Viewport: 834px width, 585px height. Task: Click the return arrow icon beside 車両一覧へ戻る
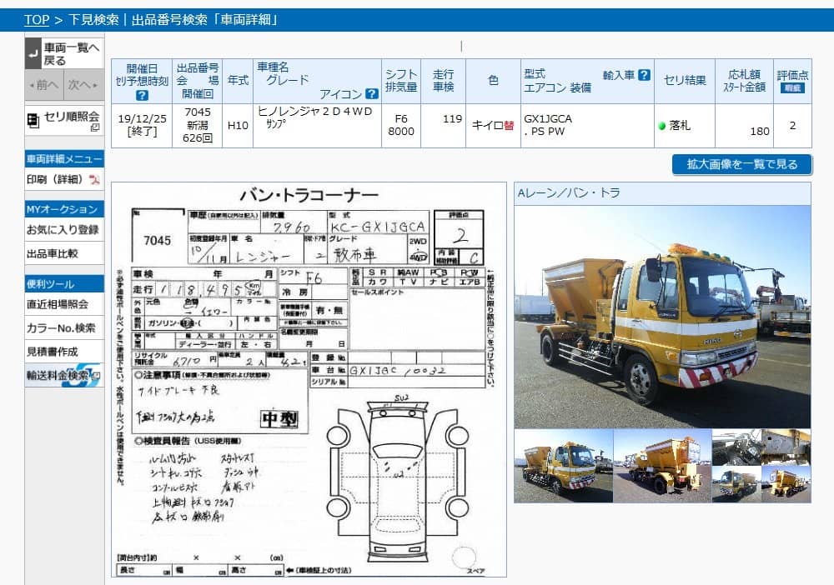pyautogui.click(x=33, y=53)
